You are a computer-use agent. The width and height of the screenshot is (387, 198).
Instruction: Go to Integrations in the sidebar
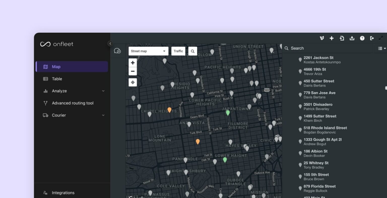click(63, 193)
